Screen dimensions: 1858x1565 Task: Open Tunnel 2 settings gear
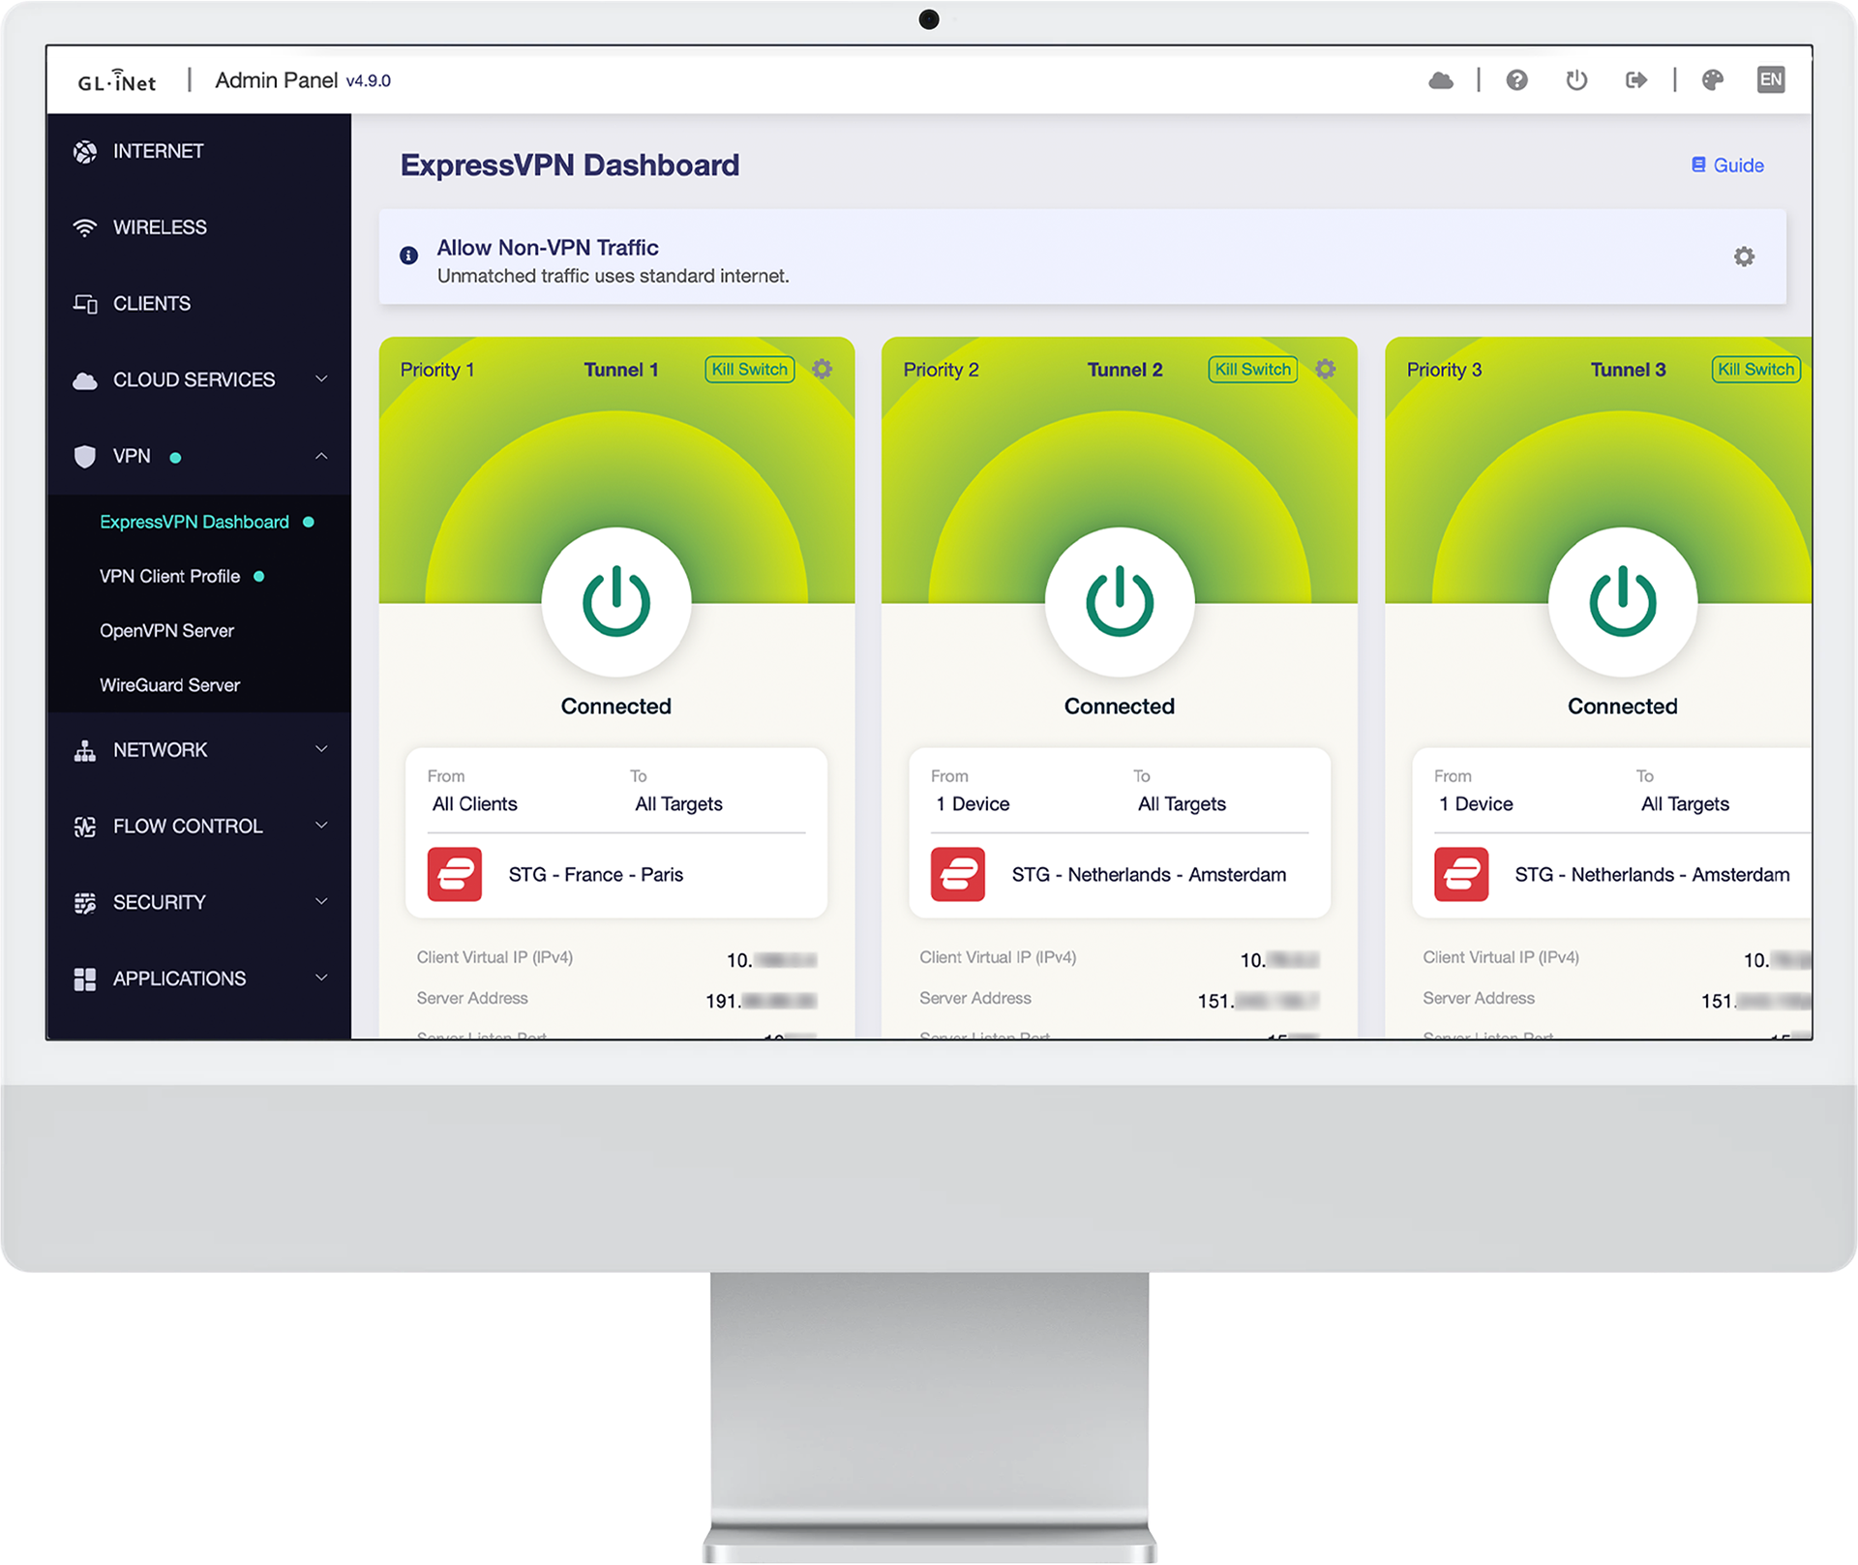1326,369
